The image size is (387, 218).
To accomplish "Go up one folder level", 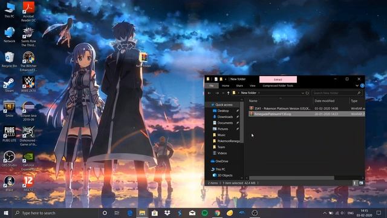I will pos(229,93).
